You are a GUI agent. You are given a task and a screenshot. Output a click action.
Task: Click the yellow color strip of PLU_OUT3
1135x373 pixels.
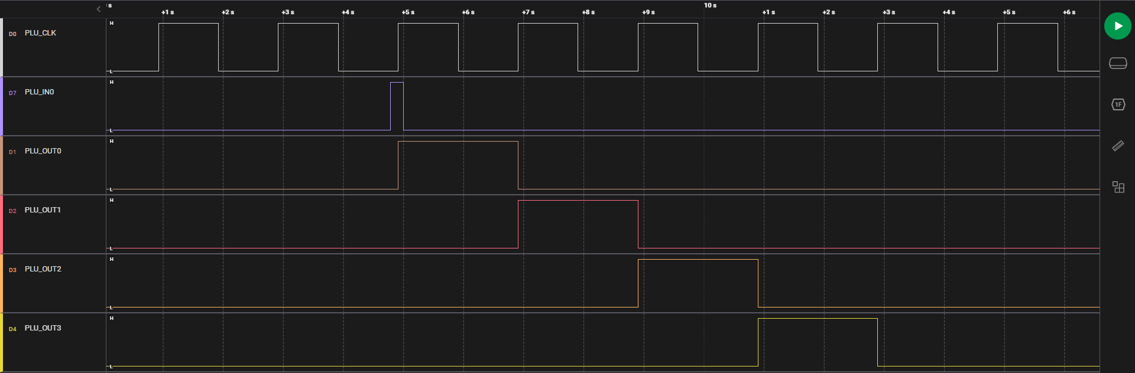tap(2, 342)
